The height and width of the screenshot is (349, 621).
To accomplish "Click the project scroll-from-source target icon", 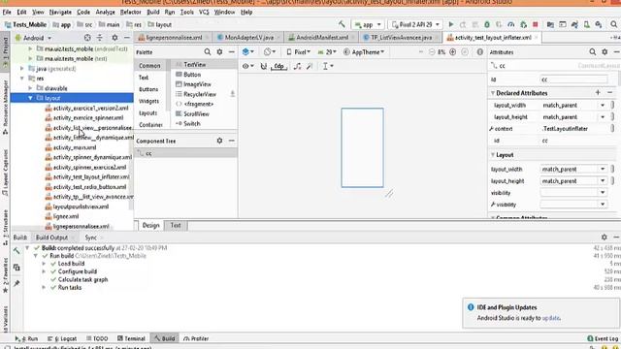I will tap(87, 38).
